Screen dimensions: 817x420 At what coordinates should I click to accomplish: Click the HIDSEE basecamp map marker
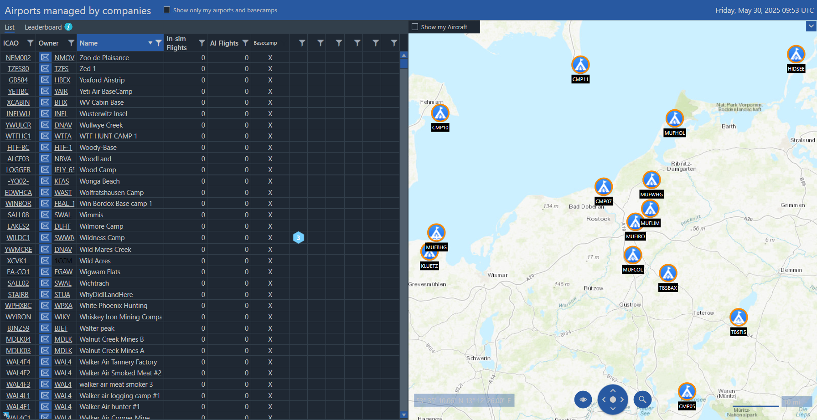tap(796, 55)
